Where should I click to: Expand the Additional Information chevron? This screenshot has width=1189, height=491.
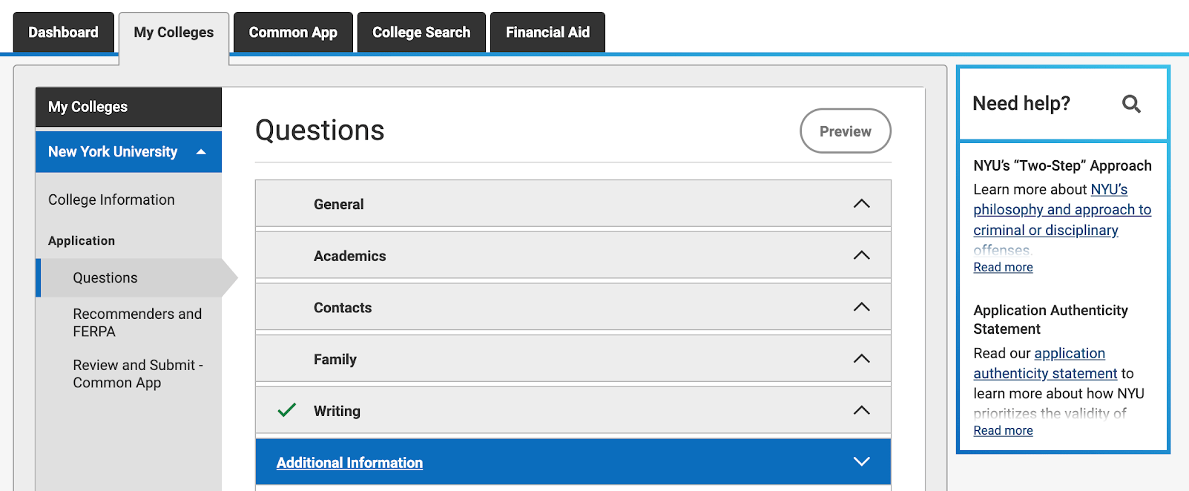861,462
